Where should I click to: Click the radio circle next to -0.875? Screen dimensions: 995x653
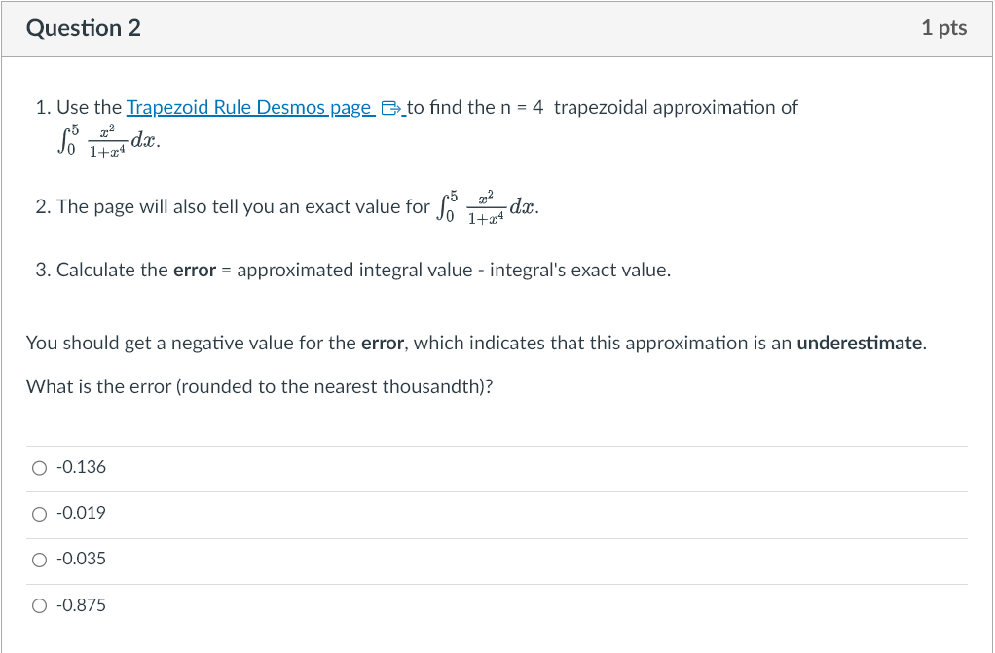pyautogui.click(x=39, y=604)
